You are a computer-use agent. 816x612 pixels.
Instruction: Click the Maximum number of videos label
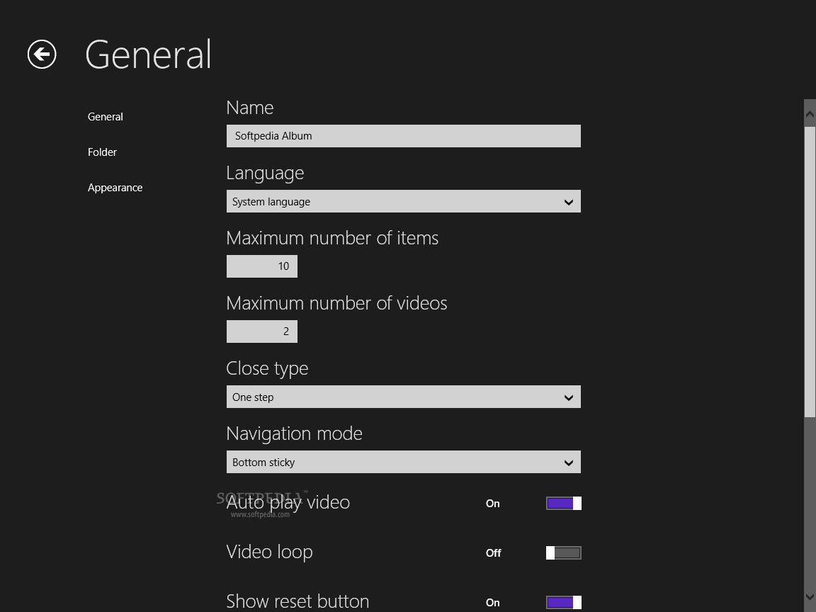pos(336,303)
